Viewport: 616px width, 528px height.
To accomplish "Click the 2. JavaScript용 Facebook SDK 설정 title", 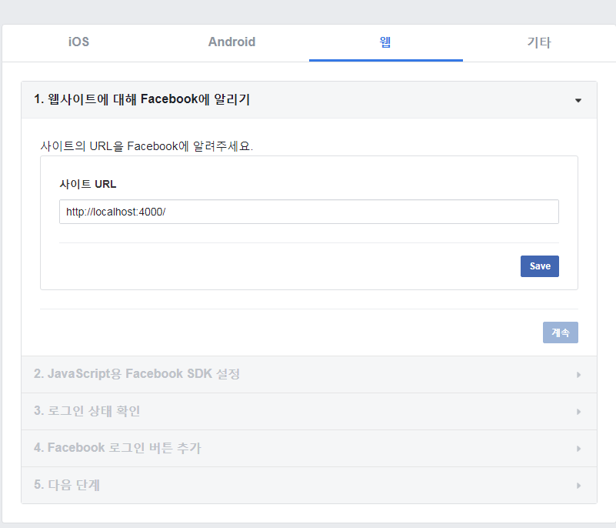I will 137,374.
